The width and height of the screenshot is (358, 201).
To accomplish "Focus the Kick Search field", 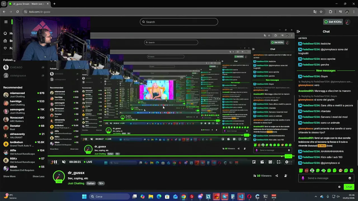I will click(x=179, y=22).
